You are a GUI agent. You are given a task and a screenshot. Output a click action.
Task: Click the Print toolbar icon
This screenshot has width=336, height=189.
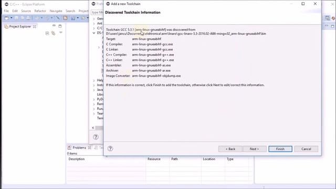coord(28,18)
